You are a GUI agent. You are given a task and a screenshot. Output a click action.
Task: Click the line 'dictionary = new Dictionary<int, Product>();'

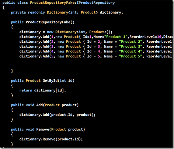point(66,32)
